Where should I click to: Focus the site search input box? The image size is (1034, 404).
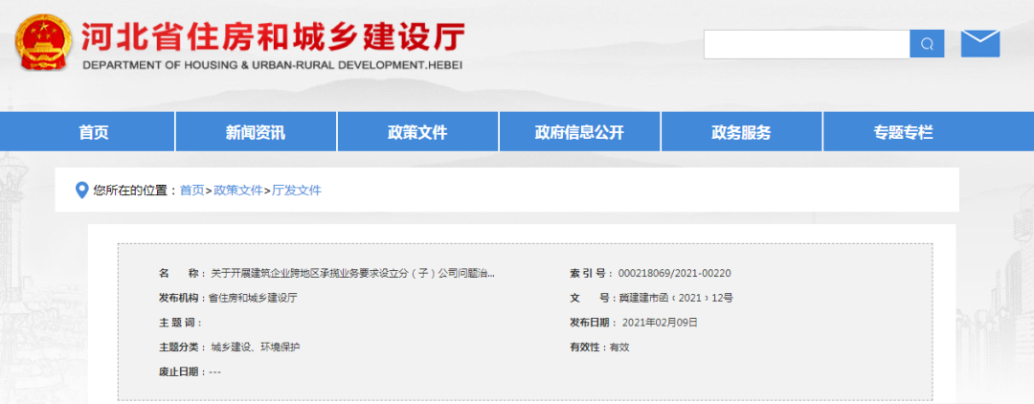(805, 44)
